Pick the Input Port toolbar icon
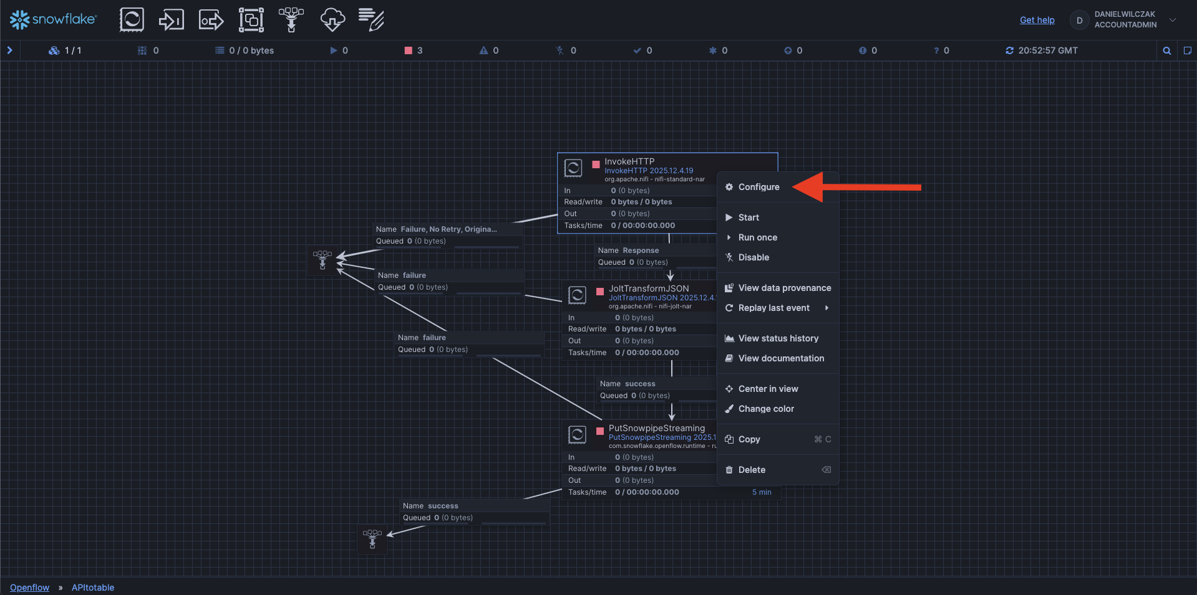 click(x=171, y=20)
